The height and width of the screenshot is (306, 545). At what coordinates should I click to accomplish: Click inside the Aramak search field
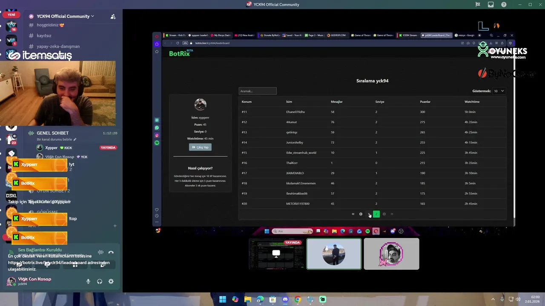[258, 91]
